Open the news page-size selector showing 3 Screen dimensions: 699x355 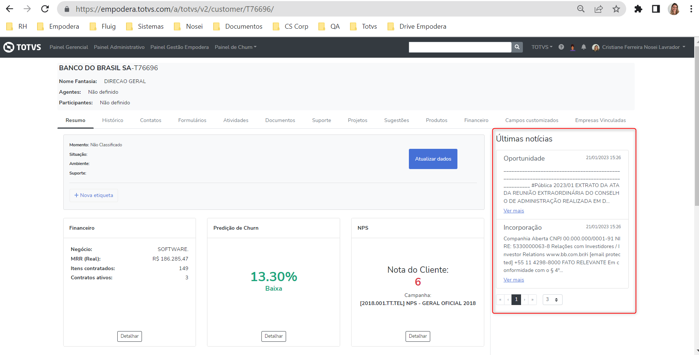pyautogui.click(x=552, y=300)
